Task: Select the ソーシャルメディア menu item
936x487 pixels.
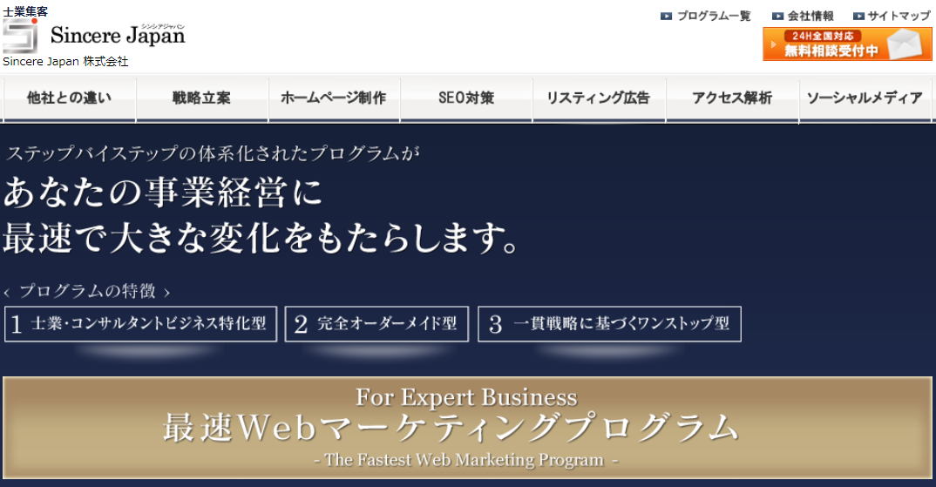Action: coord(865,98)
